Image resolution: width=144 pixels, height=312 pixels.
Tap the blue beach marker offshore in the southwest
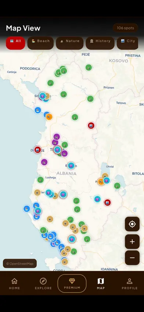(26, 209)
